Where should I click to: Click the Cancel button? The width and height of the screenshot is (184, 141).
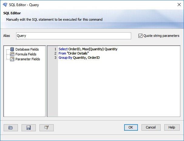pyautogui.click(x=151, y=127)
